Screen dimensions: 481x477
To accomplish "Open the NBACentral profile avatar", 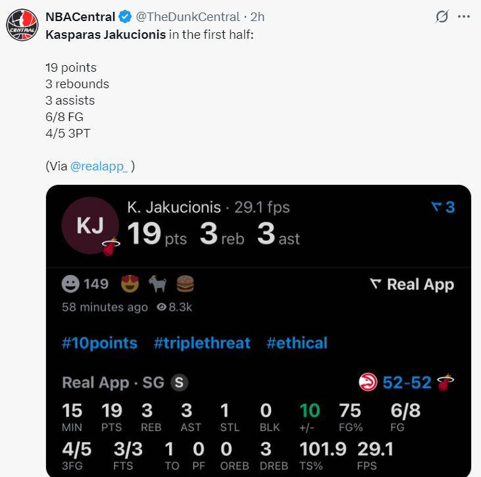I will click(22, 25).
